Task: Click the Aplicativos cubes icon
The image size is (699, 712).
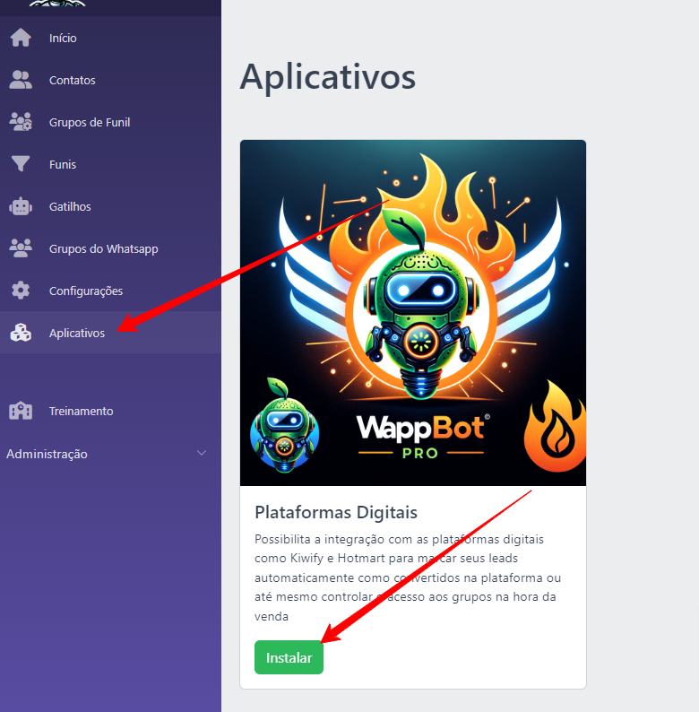Action: [21, 333]
